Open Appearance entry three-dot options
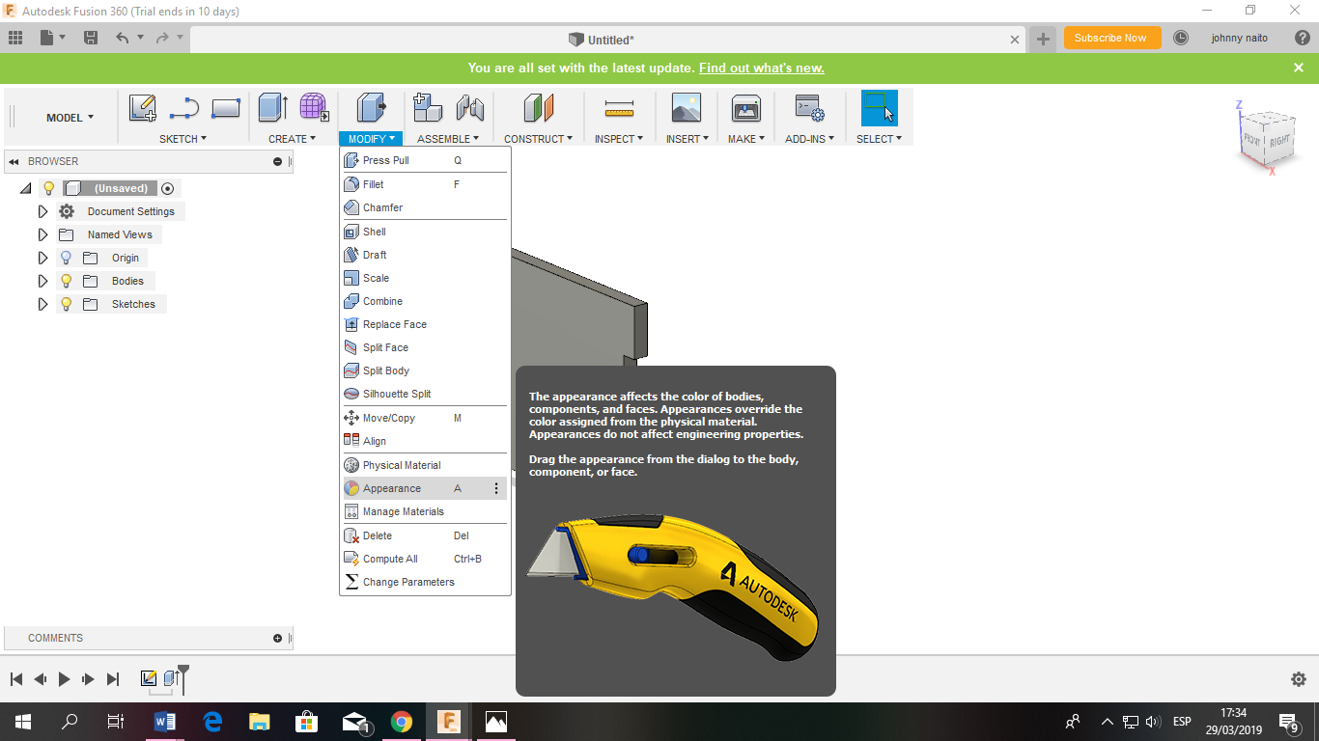1319x741 pixels. pyautogui.click(x=496, y=488)
